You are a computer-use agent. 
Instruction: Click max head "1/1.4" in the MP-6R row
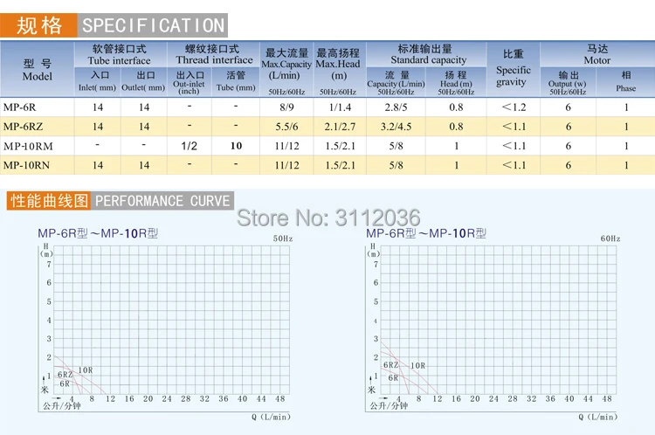[x=340, y=107]
